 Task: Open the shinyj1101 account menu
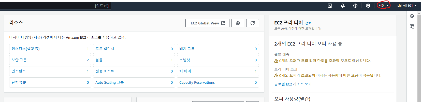(407, 6)
